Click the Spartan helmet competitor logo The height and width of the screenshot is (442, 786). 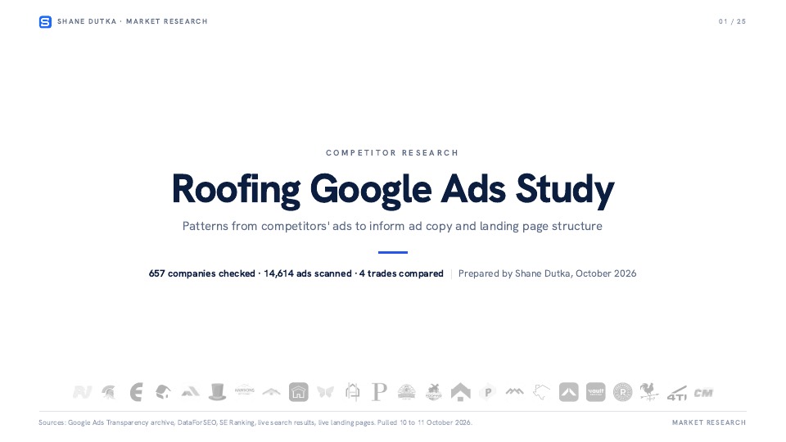[x=109, y=392]
